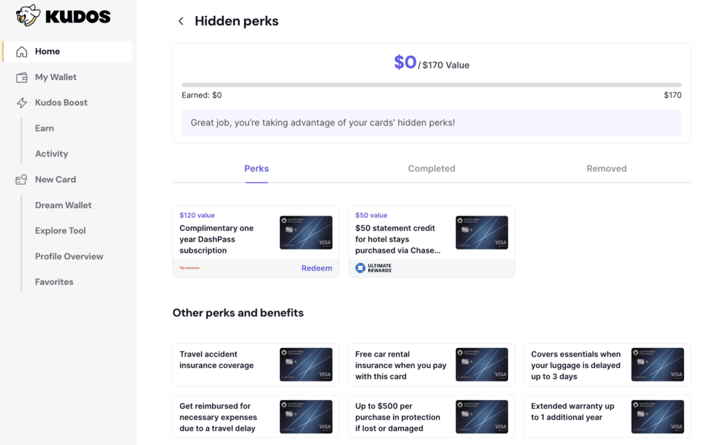
Task: Open My Wallet using its wallet icon
Action: tap(21, 76)
